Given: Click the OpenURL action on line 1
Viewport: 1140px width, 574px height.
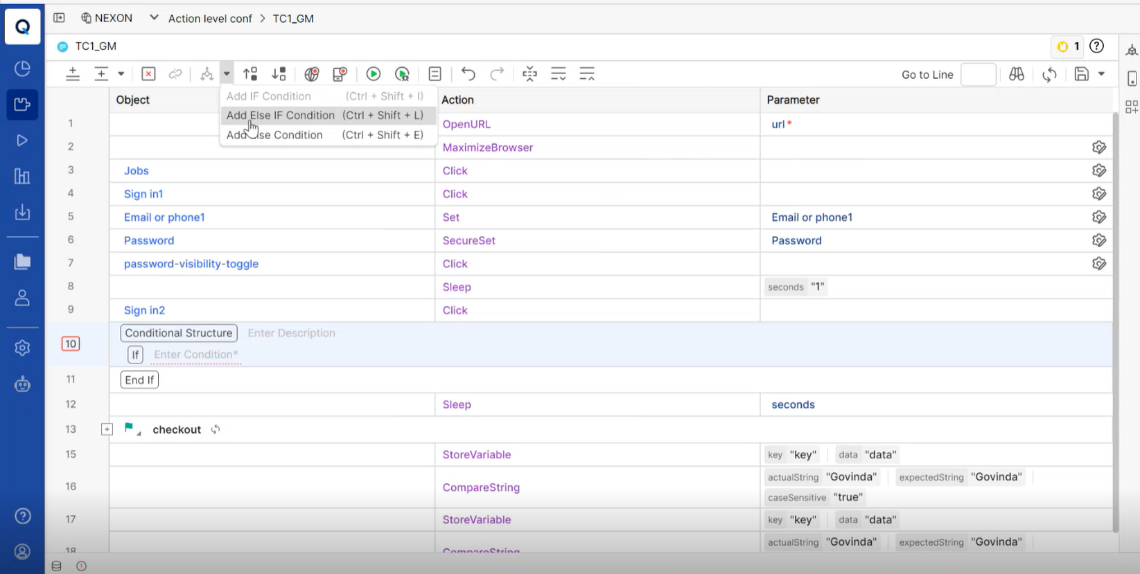Looking at the screenshot, I should pos(466,125).
